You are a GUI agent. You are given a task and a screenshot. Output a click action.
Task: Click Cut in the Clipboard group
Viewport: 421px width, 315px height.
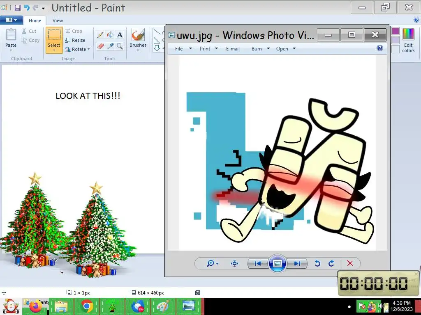[29, 31]
